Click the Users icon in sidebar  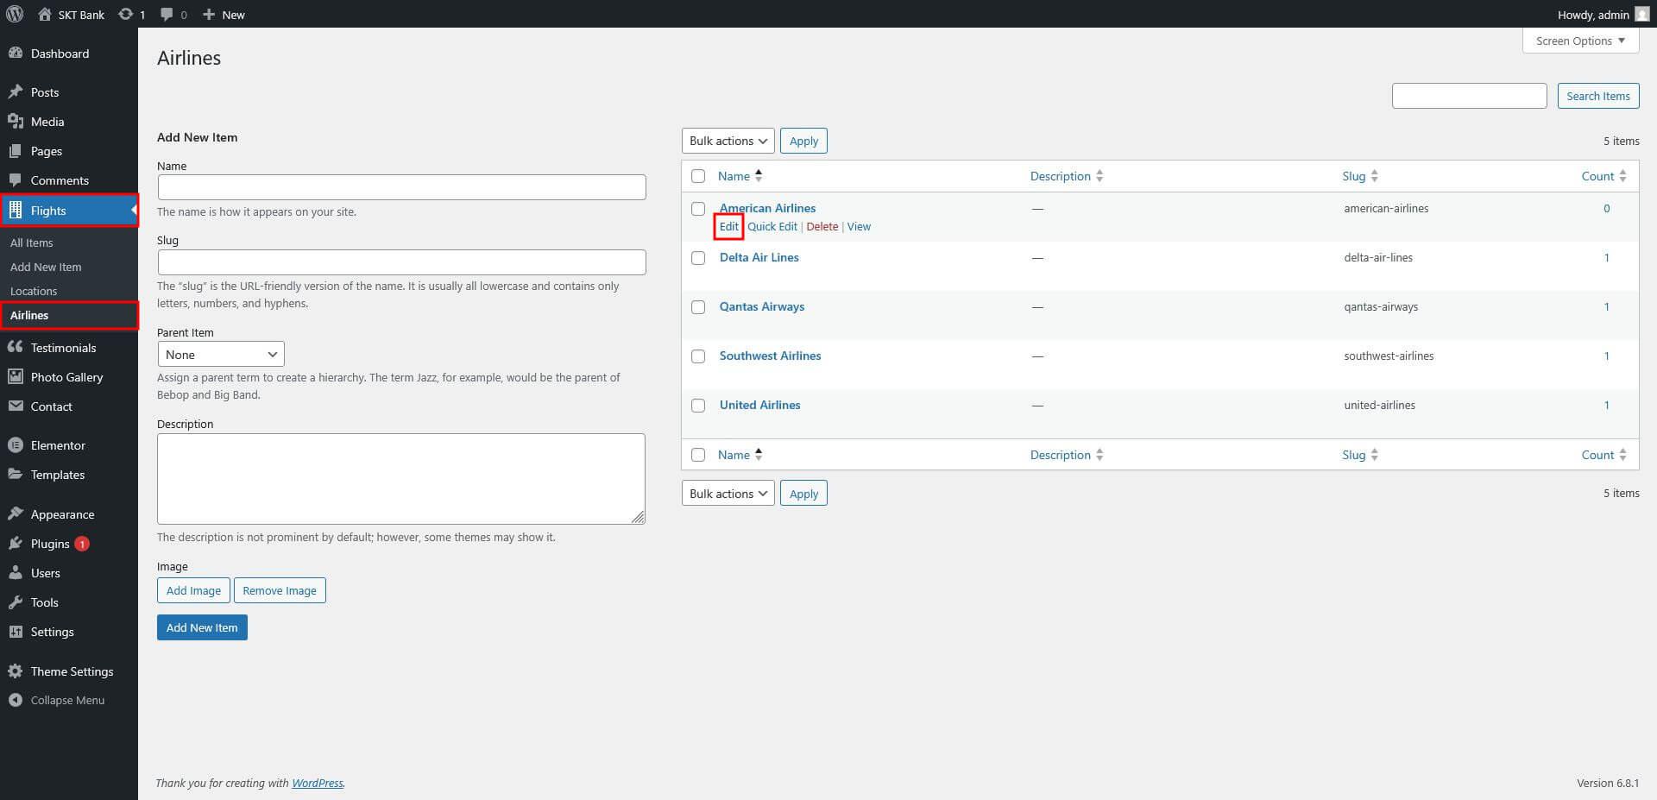tap(16, 573)
